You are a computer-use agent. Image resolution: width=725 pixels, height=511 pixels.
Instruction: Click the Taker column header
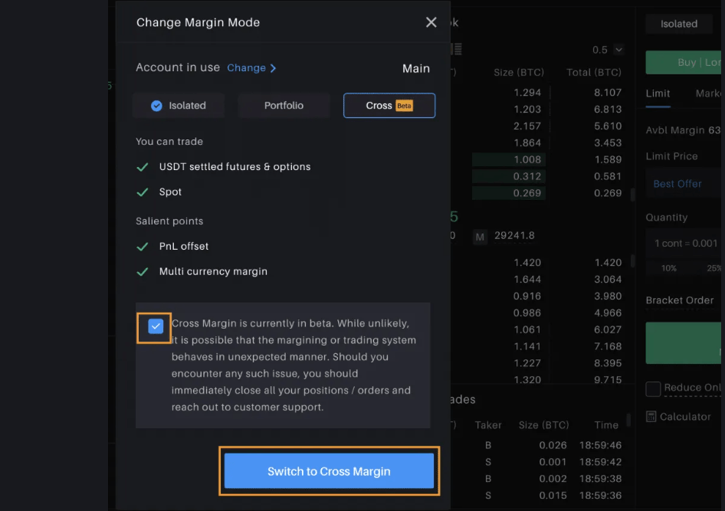pyautogui.click(x=487, y=425)
